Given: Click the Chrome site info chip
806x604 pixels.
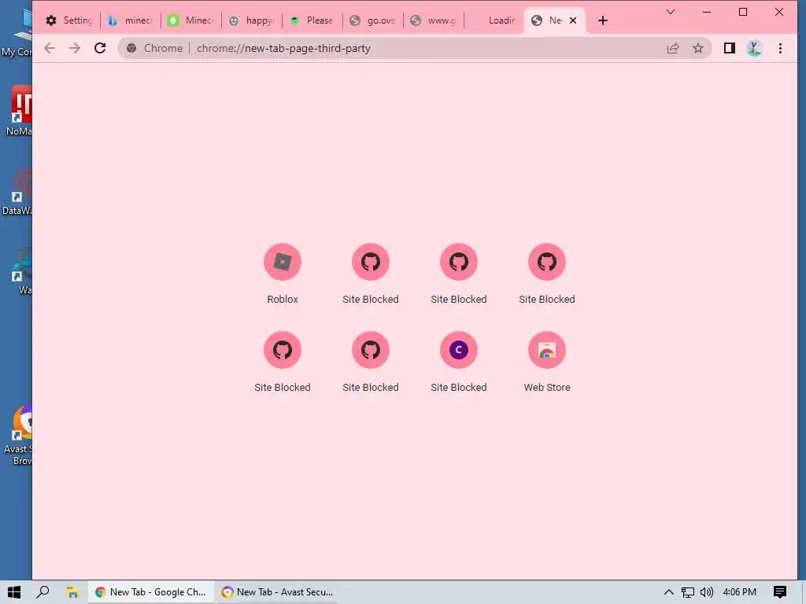Looking at the screenshot, I should [x=155, y=48].
